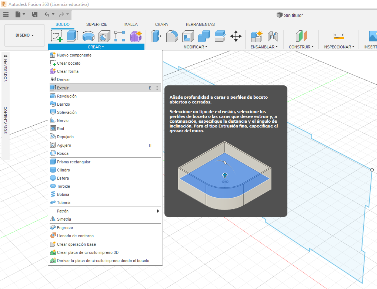The width and height of the screenshot is (377, 289).
Task: Select Agujero in the Crear menu
Action: pos(105,146)
